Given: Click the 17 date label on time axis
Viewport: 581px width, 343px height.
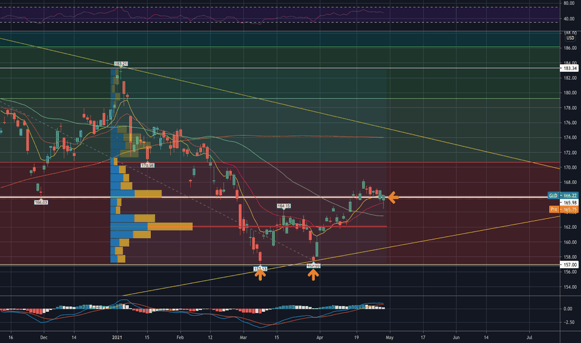Looking at the screenshot, I should (x=423, y=337).
